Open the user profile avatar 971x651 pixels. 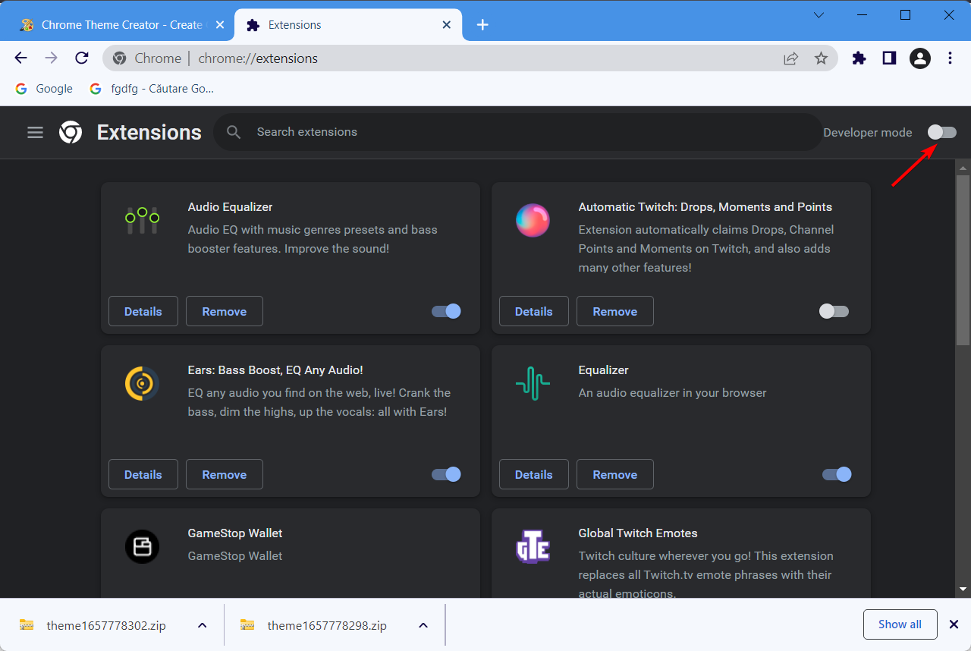[x=919, y=58]
